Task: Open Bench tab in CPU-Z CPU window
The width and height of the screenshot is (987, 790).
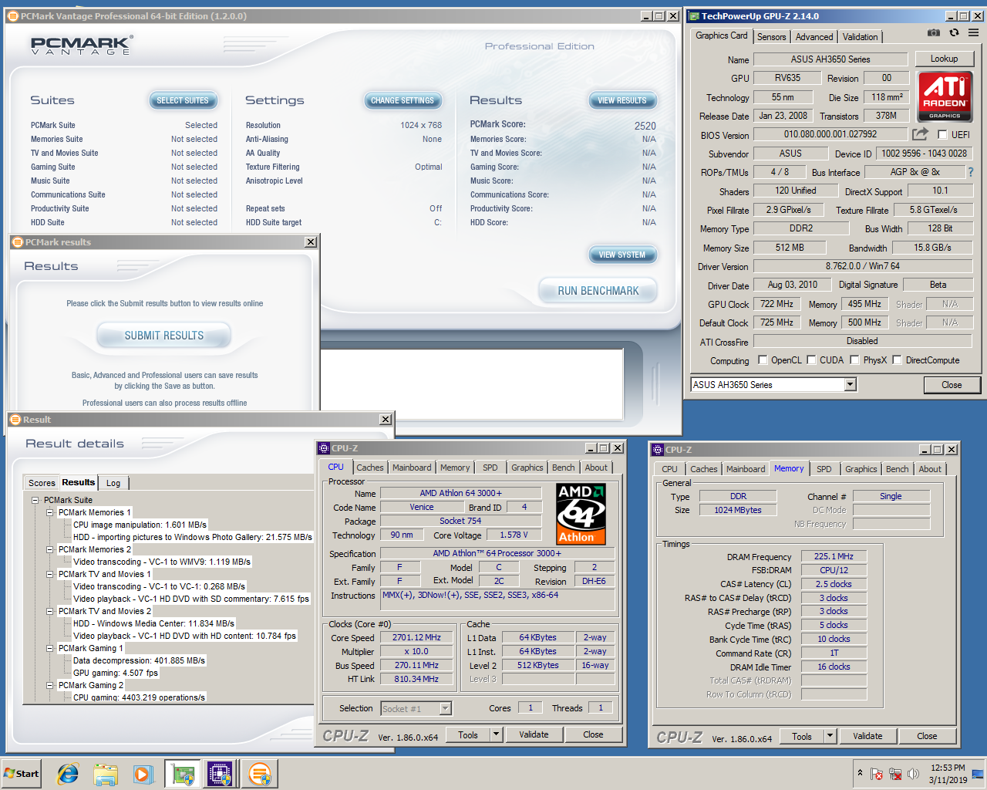Action: [563, 468]
